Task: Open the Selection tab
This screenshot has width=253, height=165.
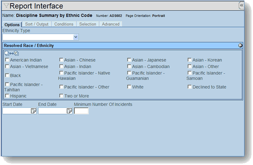Action: [87, 24]
